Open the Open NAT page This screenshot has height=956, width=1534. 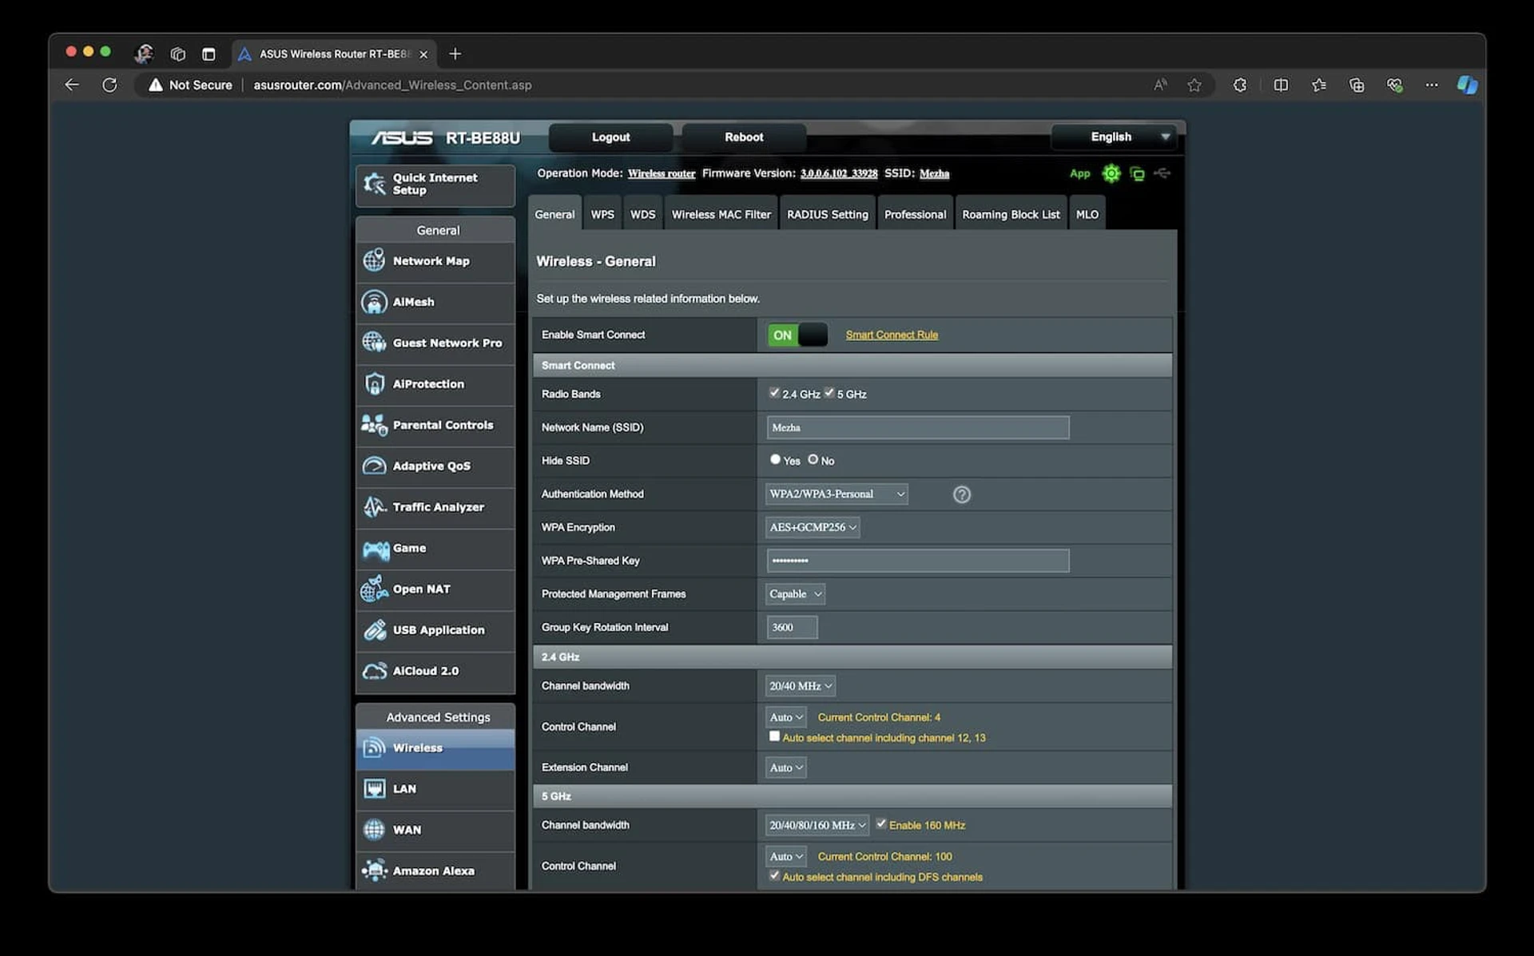[435, 589]
